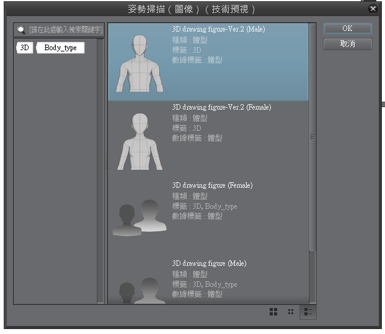This screenshot has height=334, width=385.
Task: Select 3D drawing figure-Ver.2 (Male) thumbnail
Action: click(139, 63)
